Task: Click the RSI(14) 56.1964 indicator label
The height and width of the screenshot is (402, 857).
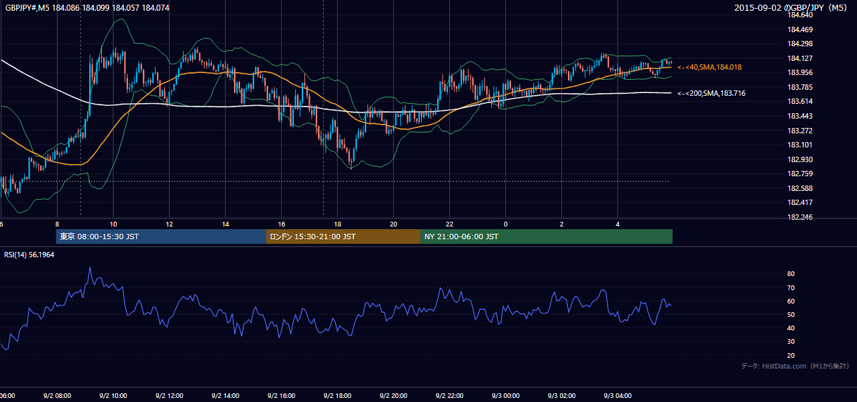Action: click(x=30, y=255)
